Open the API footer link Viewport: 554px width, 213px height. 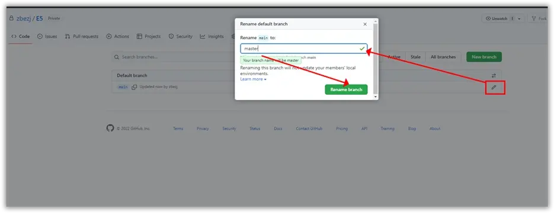coord(364,129)
